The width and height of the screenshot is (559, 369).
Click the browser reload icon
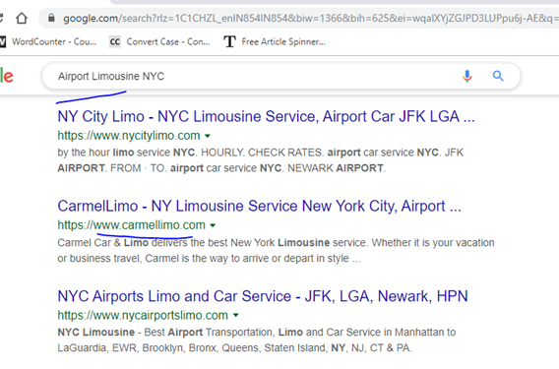(x=1, y=18)
